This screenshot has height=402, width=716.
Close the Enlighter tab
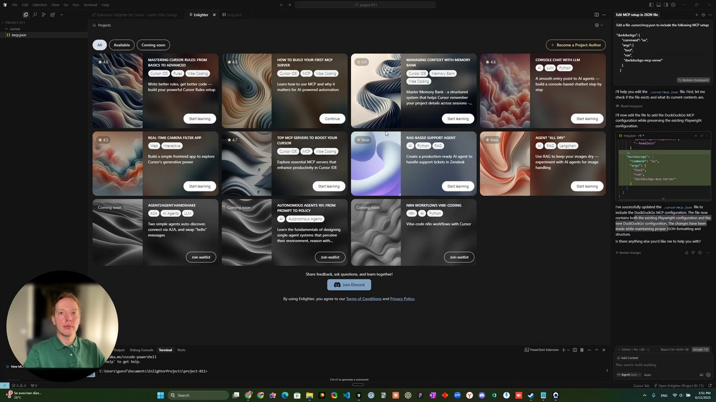click(x=214, y=15)
